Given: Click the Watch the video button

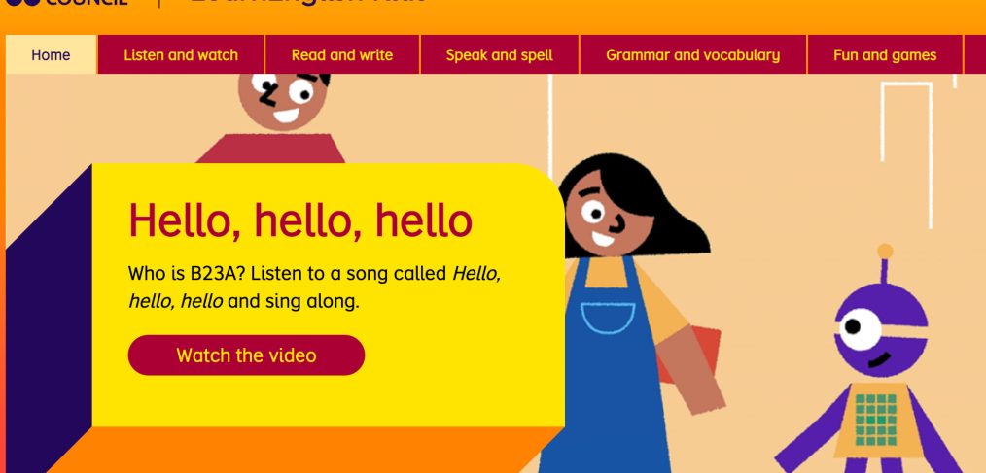Looking at the screenshot, I should (x=247, y=355).
